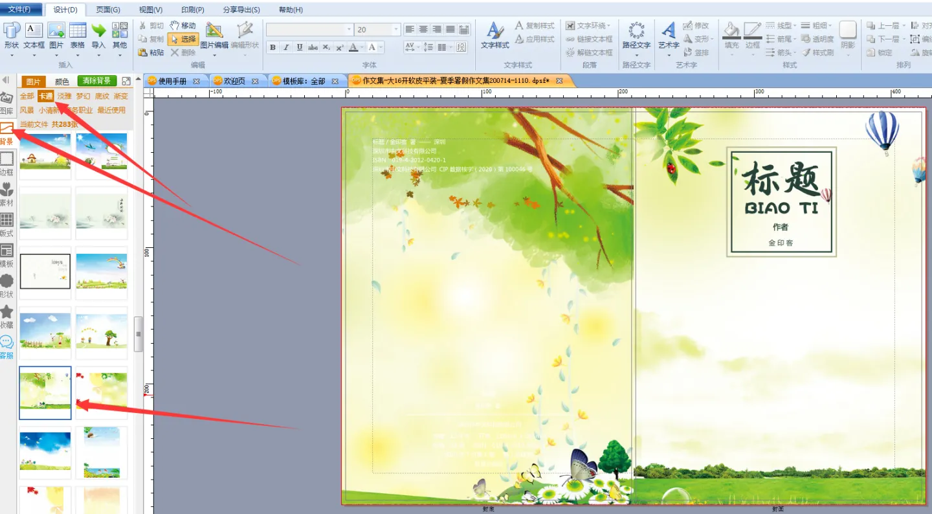Filter backgrounds by 梦幻 category
Viewport: 932px width, 514px height.
click(83, 96)
